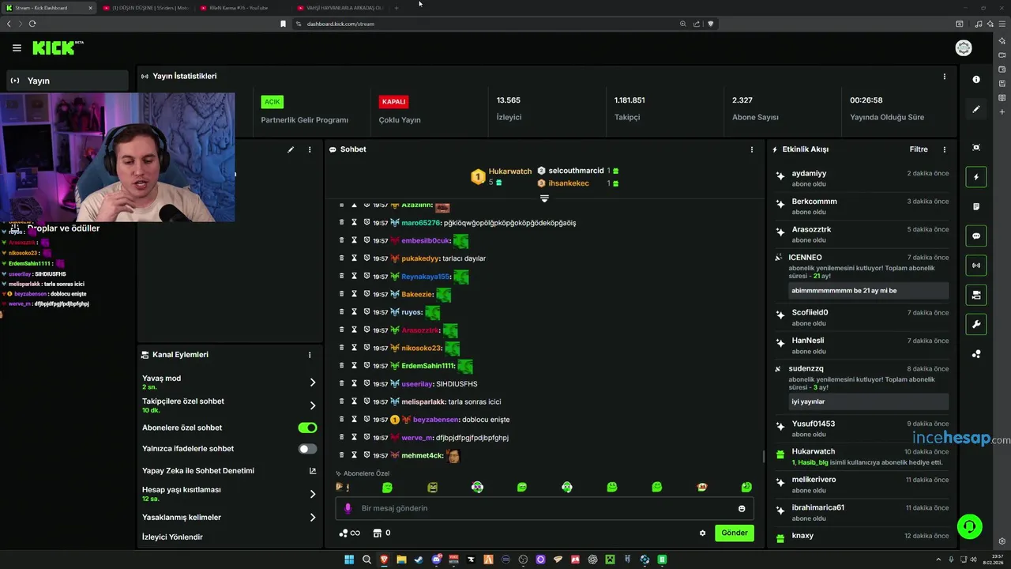Viewport: 1011px width, 569px height.
Task: Expand Hesap yaşı kısıtlaması settings
Action: point(313,494)
